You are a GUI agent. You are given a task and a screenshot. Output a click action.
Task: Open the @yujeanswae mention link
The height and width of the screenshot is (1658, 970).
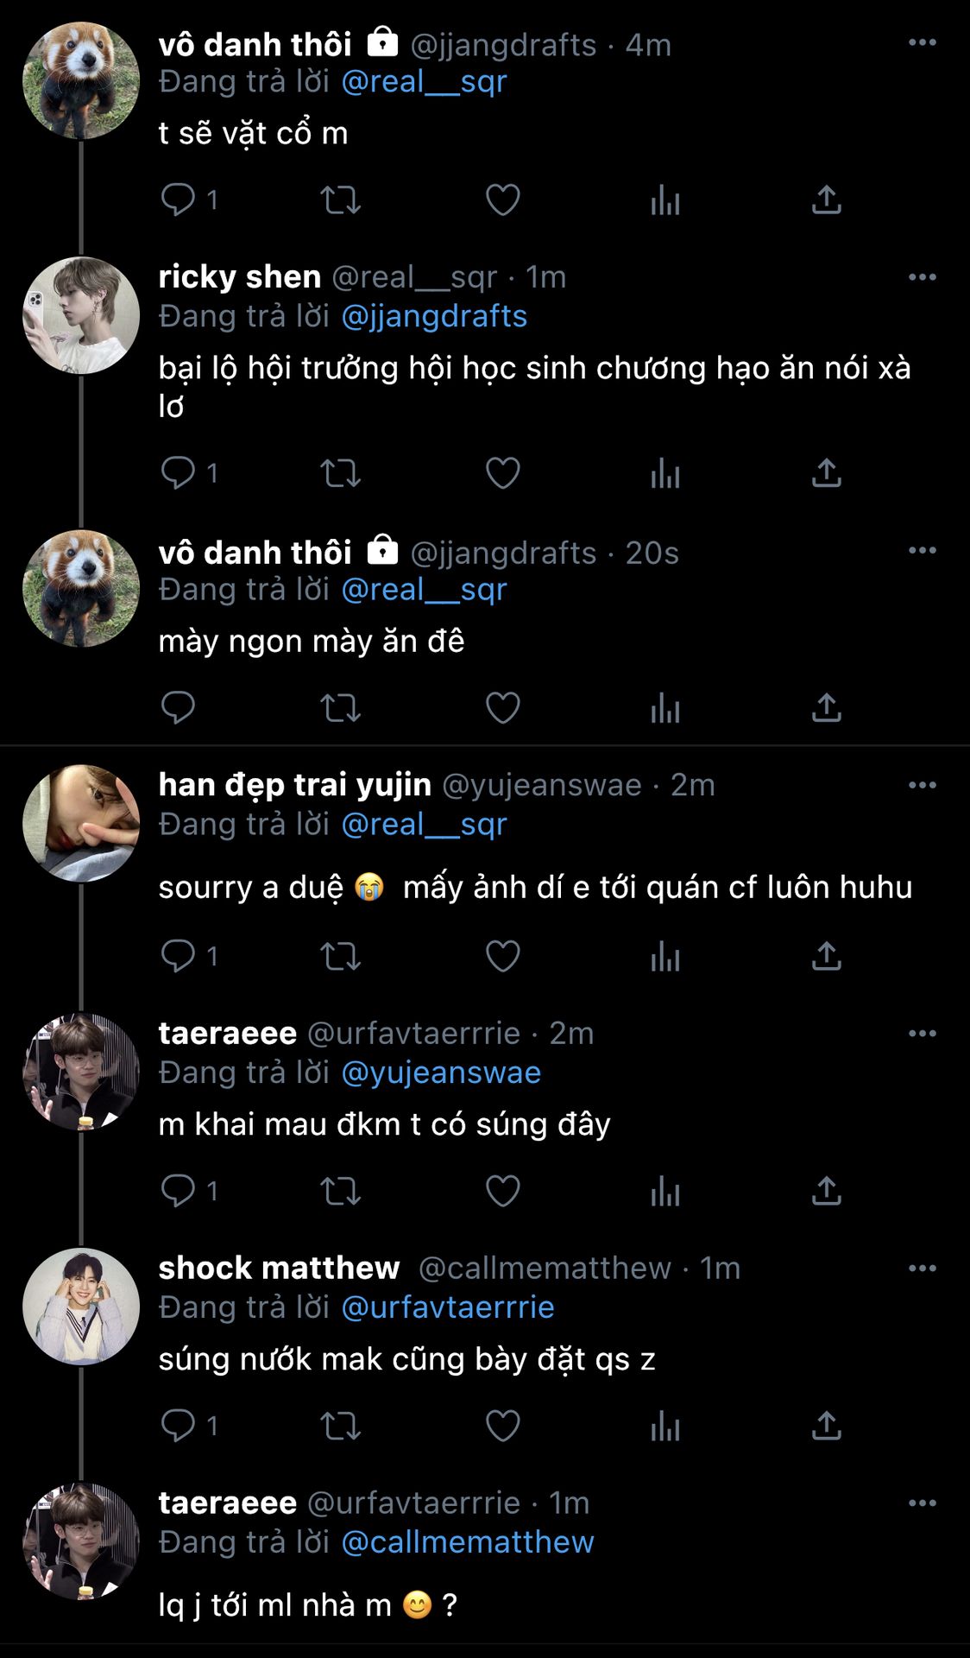click(x=441, y=1073)
